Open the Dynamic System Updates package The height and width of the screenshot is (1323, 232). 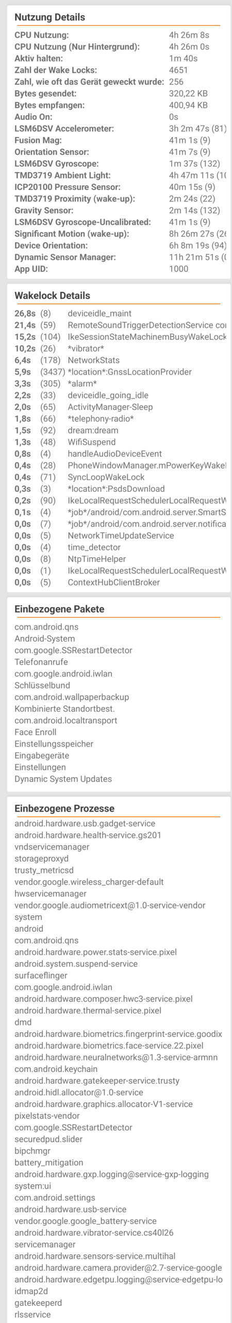63,779
